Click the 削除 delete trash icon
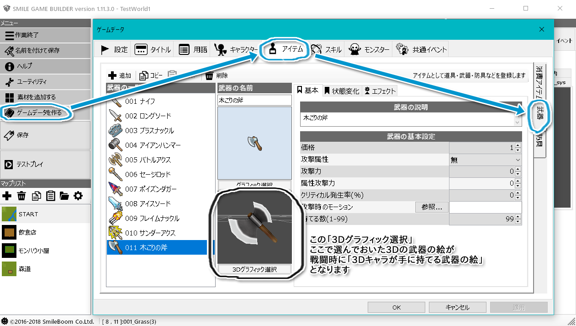Screen dimensions: 576x326 pyautogui.click(x=208, y=75)
